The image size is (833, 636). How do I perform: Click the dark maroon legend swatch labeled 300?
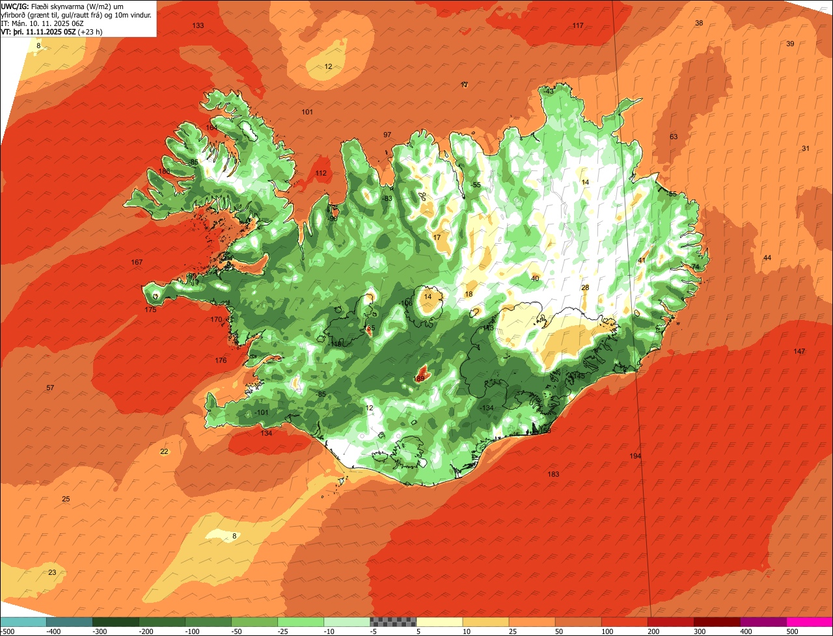[x=716, y=622]
